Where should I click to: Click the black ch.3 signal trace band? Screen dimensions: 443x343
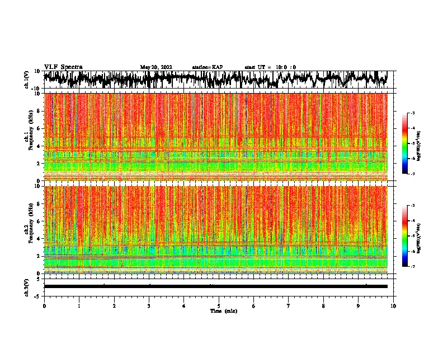[215, 286]
